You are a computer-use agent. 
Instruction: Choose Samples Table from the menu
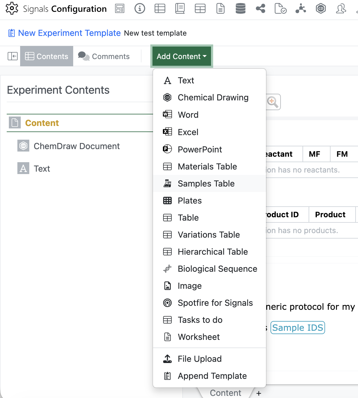206,183
